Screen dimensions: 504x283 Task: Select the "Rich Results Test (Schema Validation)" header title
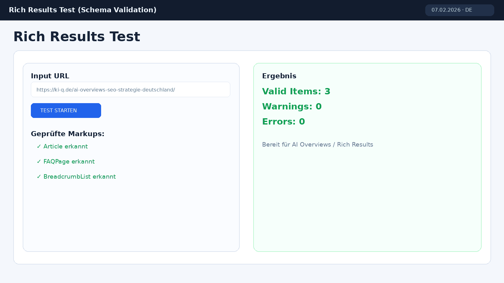(83, 10)
